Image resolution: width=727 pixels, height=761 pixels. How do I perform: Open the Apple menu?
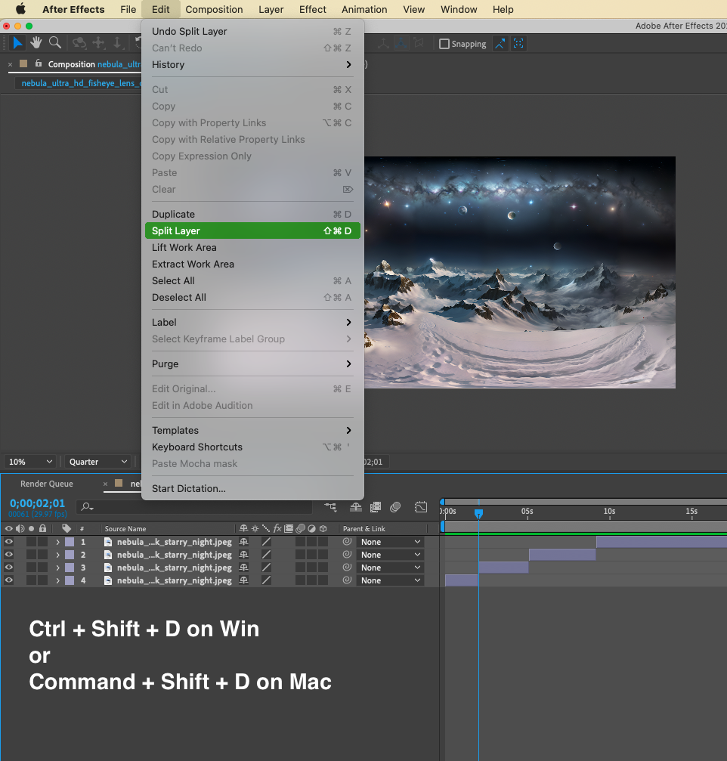[20, 10]
